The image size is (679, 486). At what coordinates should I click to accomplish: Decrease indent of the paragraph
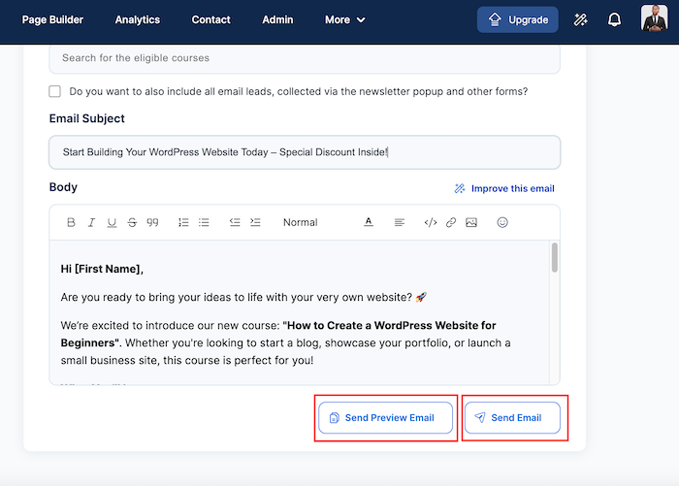[235, 223]
